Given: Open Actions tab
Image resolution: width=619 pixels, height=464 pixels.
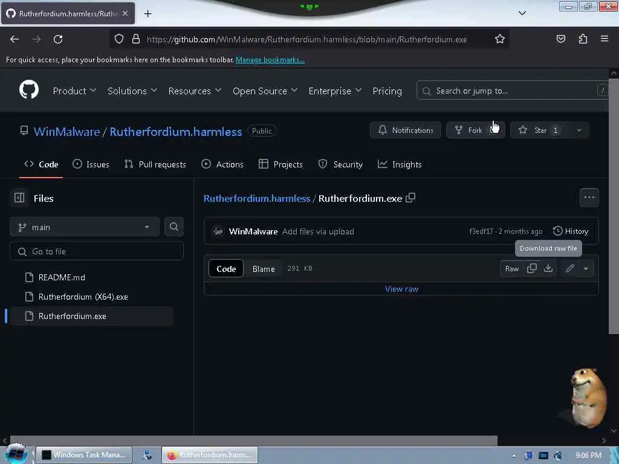Looking at the screenshot, I should [222, 164].
